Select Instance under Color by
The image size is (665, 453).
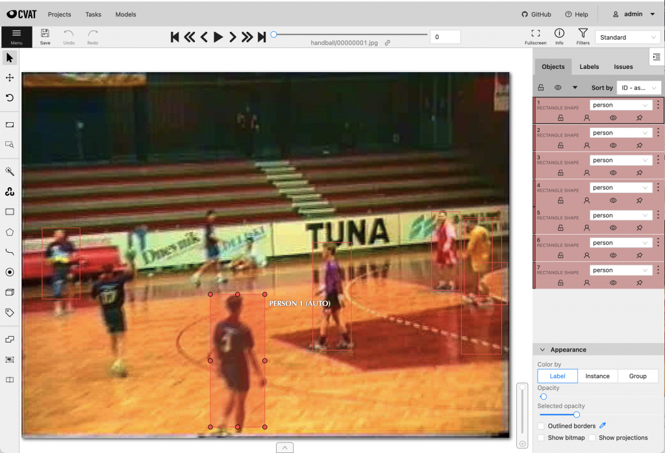597,376
